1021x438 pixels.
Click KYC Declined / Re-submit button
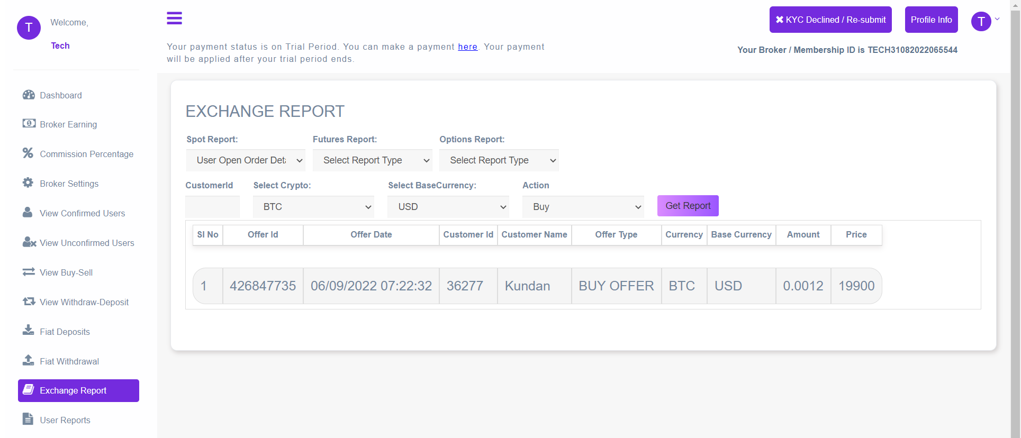(830, 20)
